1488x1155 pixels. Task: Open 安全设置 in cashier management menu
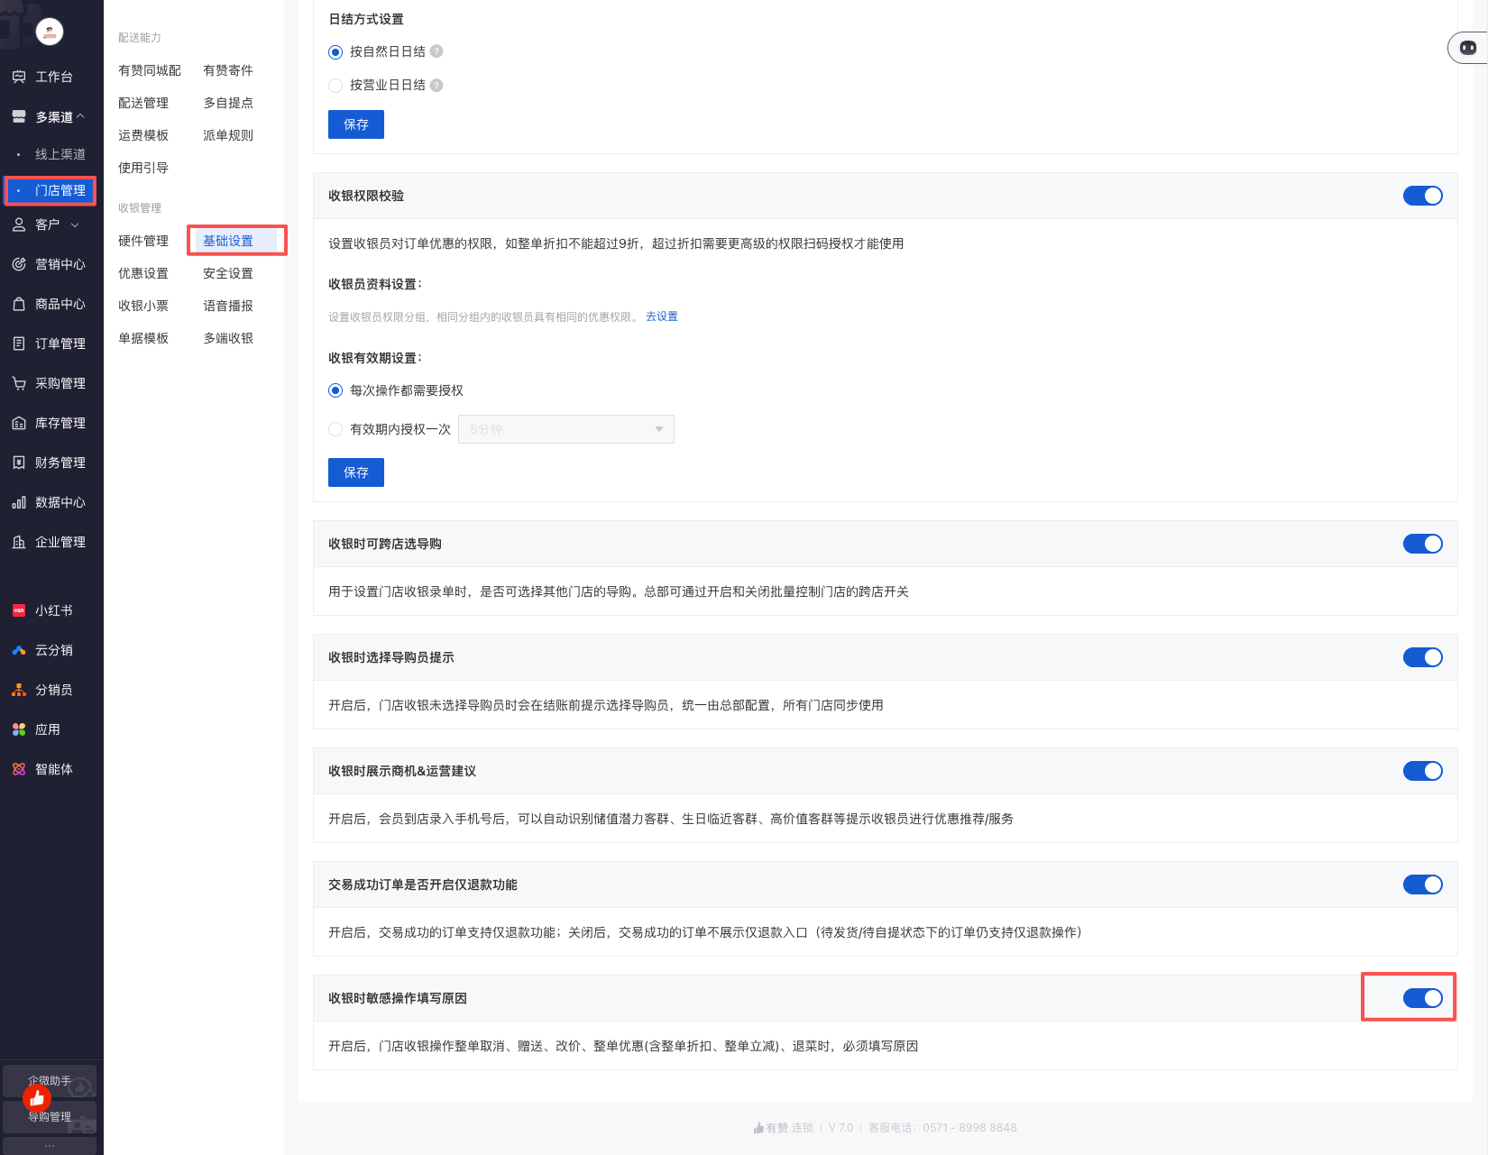click(x=228, y=273)
